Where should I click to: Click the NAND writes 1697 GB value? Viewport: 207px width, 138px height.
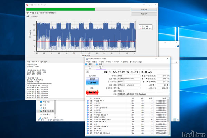click(x=163, y=82)
